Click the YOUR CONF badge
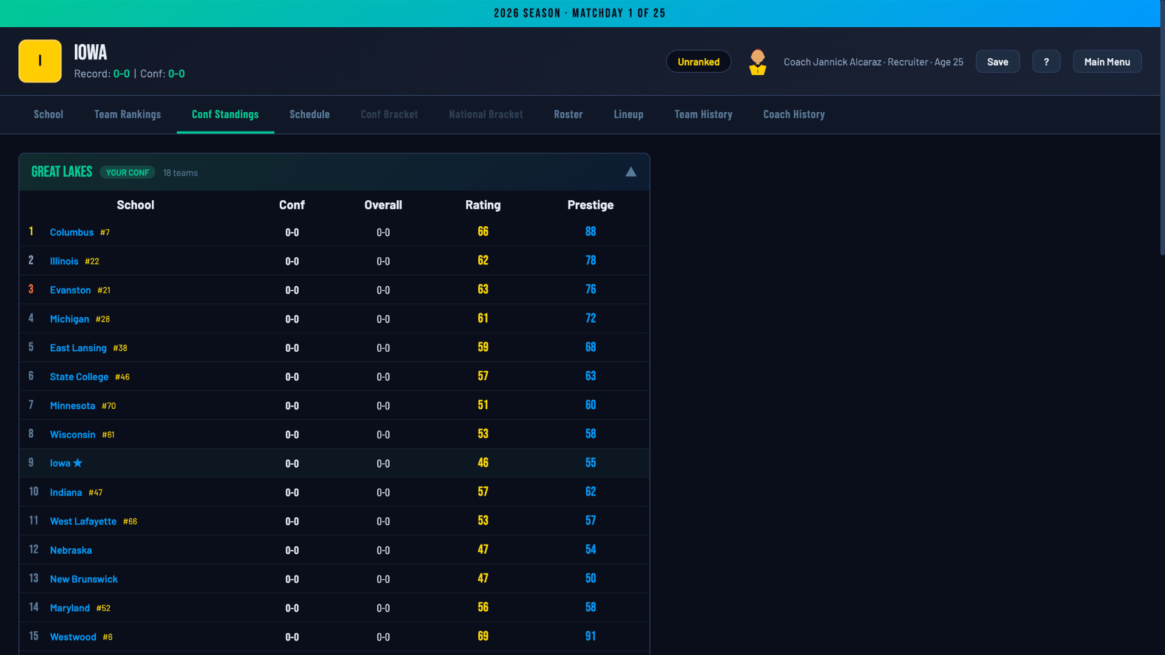1165x655 pixels. pyautogui.click(x=127, y=173)
